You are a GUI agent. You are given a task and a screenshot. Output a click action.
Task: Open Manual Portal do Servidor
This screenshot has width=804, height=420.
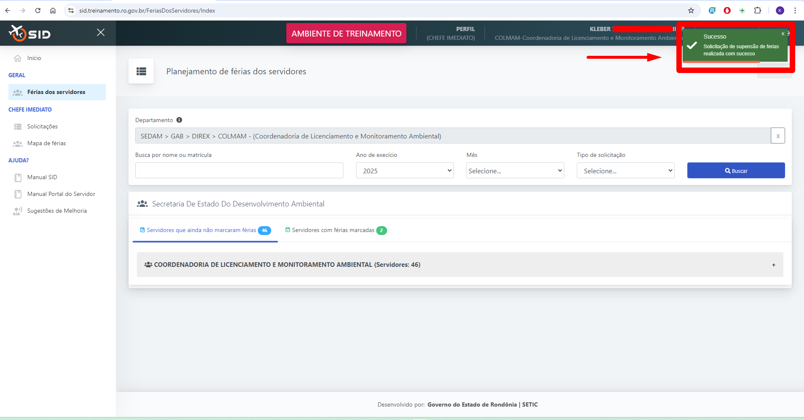coord(61,194)
